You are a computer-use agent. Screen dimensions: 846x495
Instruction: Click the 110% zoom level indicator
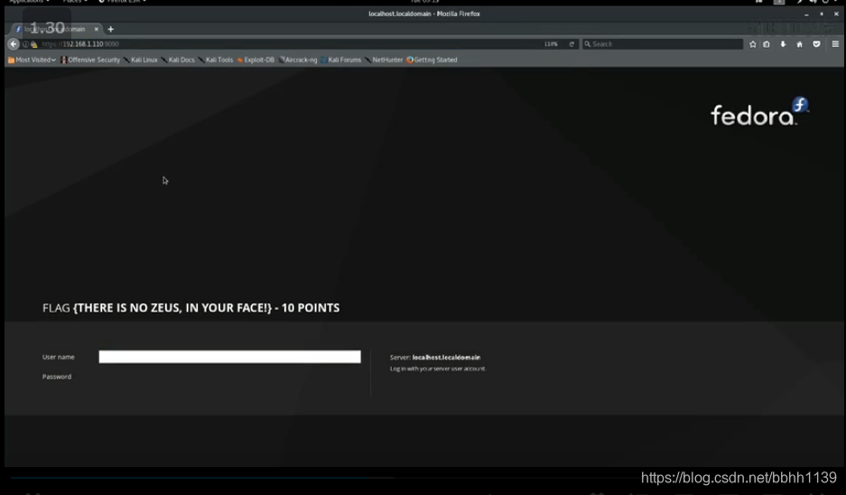tap(551, 44)
